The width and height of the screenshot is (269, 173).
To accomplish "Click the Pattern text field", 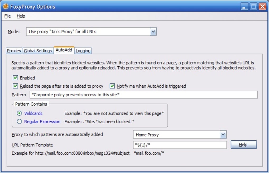I will [x=143, y=95].
